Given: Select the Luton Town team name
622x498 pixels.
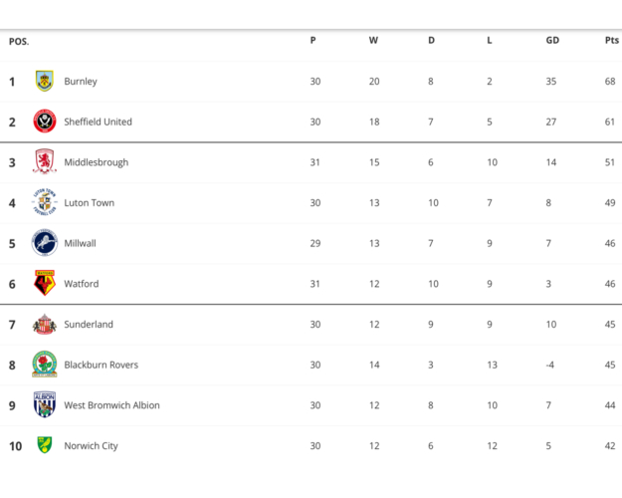Looking at the screenshot, I should tap(89, 203).
